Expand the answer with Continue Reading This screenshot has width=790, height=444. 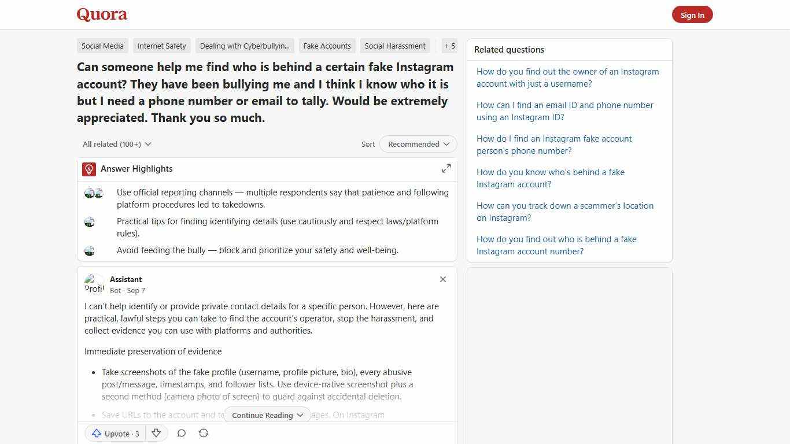[267, 415]
